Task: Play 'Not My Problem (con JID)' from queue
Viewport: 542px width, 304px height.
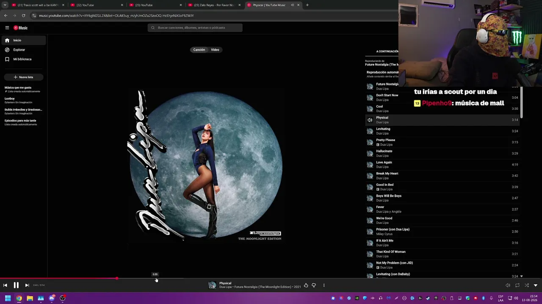Action: (442, 265)
